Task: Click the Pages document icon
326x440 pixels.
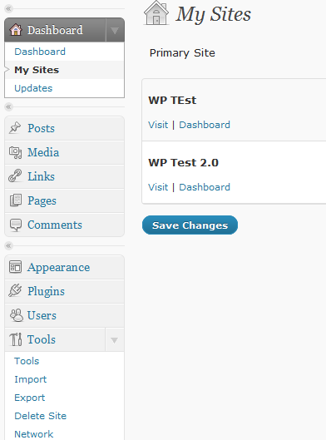Action: click(x=16, y=200)
